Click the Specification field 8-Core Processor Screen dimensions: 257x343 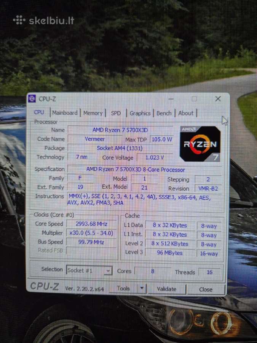pos(144,170)
